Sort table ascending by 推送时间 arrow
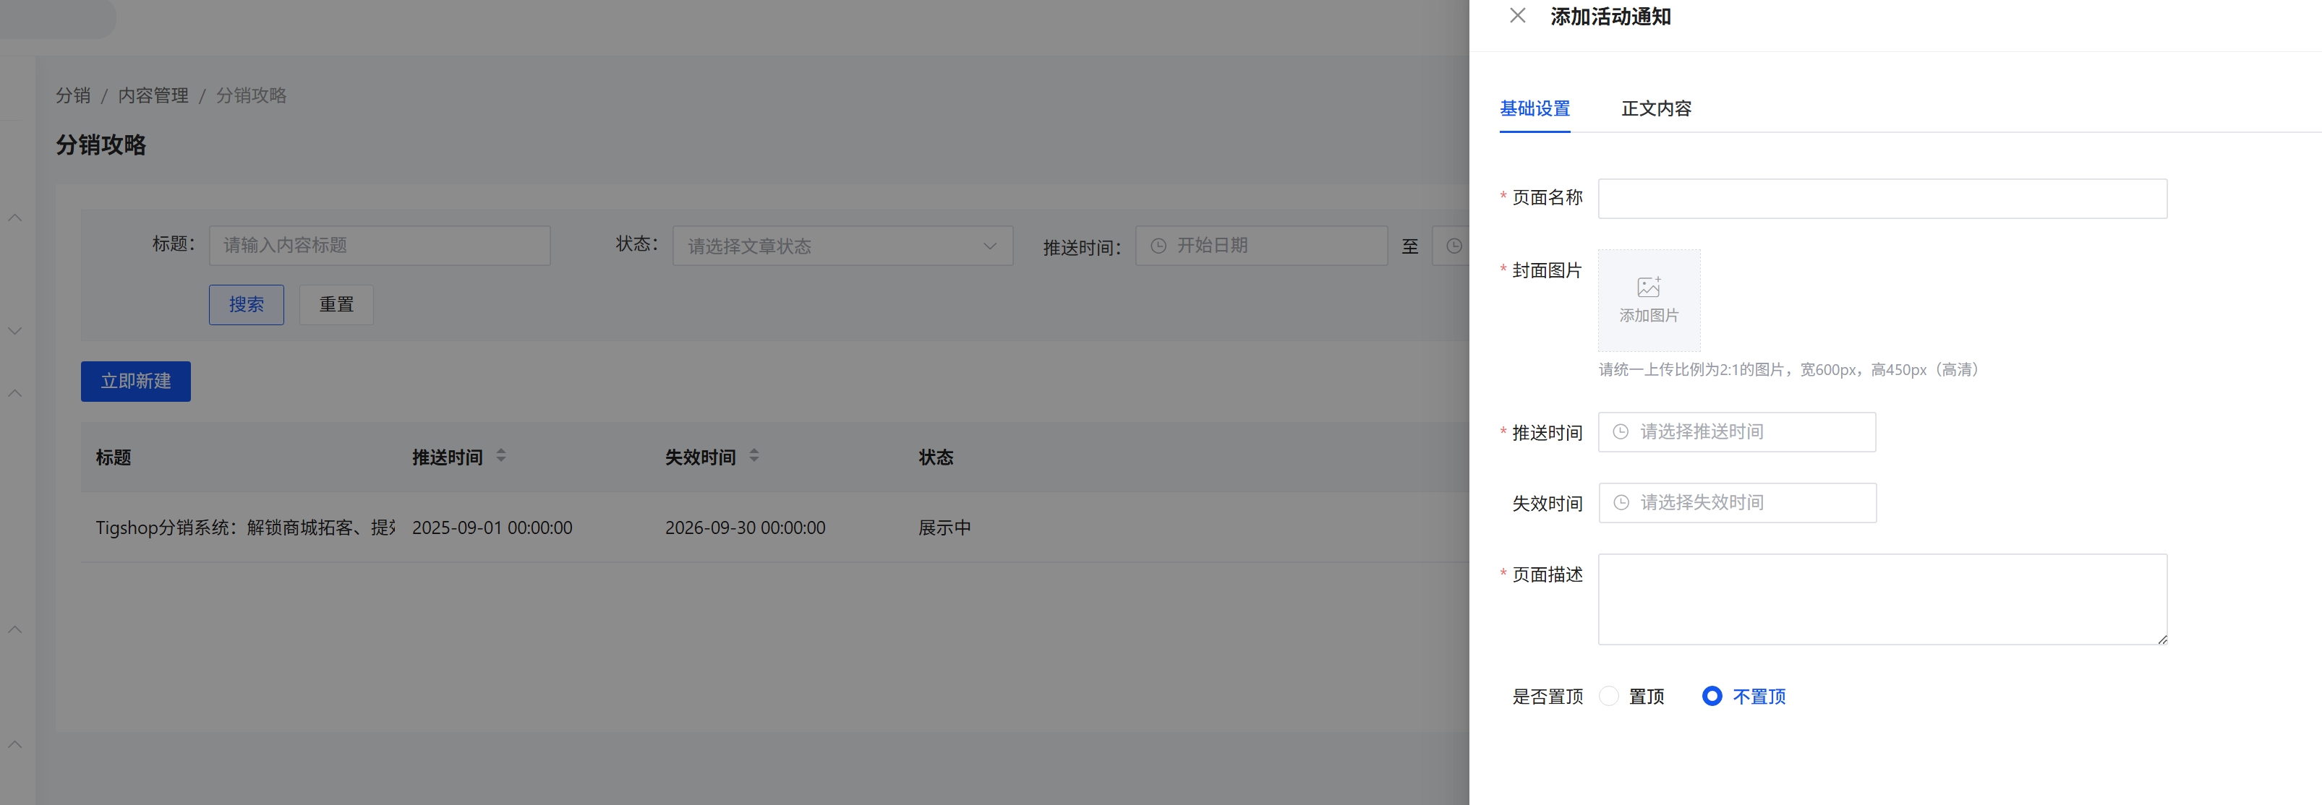 pyautogui.click(x=501, y=450)
